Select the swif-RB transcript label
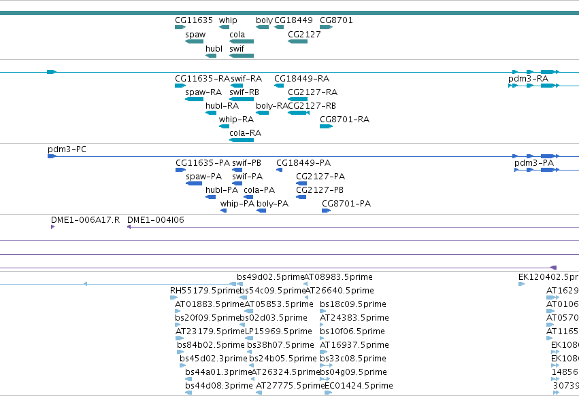The height and width of the screenshot is (396, 579). [x=244, y=92]
